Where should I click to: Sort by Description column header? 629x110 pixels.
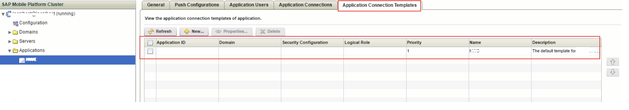566,43
